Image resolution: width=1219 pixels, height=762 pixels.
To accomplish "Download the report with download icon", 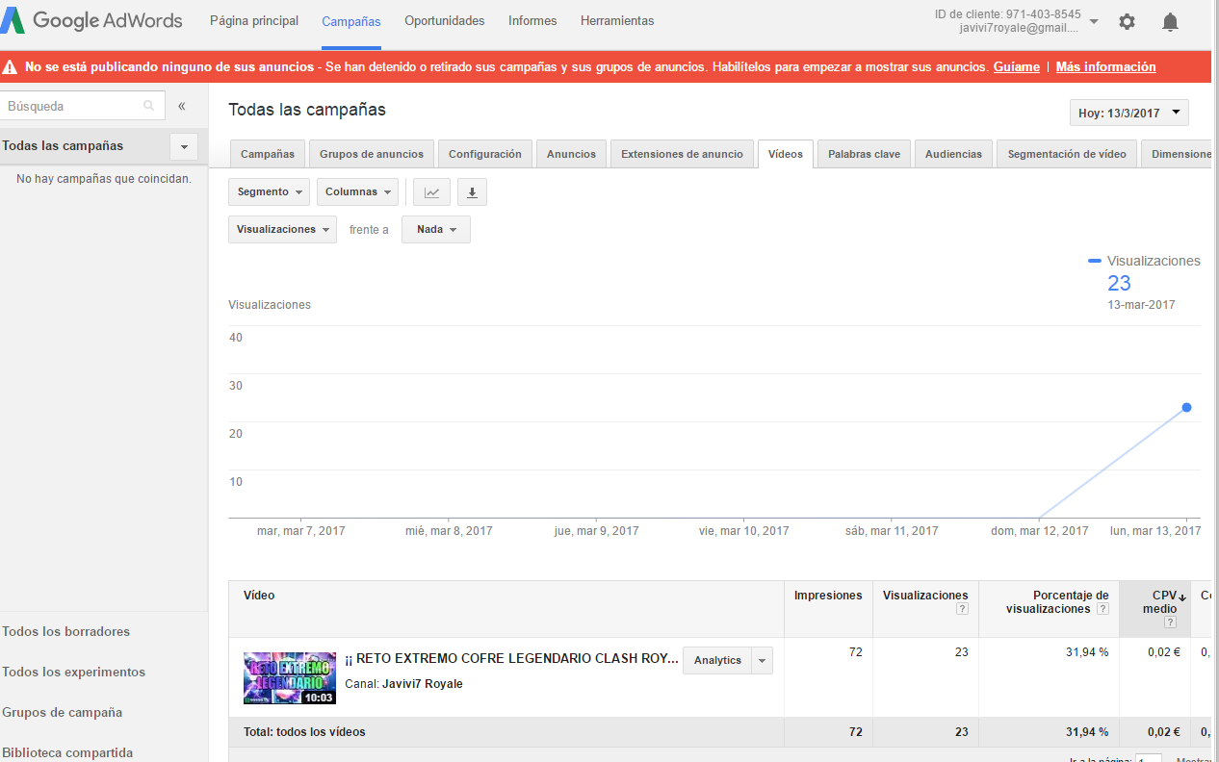I will [472, 192].
